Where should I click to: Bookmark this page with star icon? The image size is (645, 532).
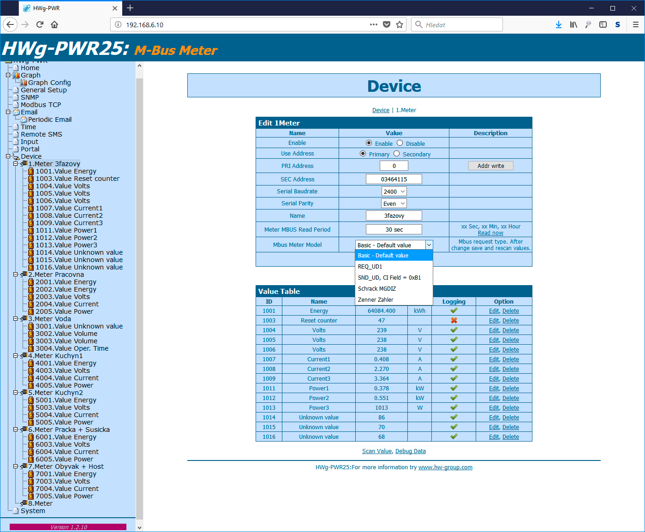[400, 24]
